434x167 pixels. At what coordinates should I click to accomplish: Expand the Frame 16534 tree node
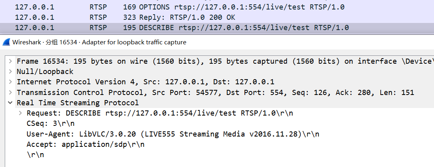coord(10,61)
